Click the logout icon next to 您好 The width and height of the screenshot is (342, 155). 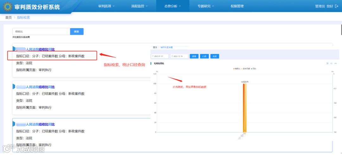337,6
